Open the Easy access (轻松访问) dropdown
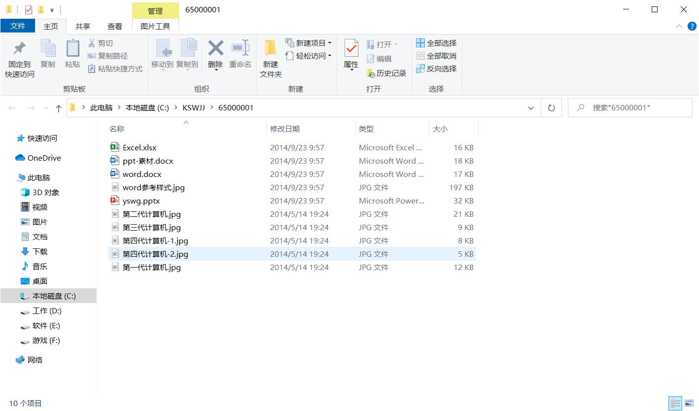The image size is (699, 411). [308, 56]
